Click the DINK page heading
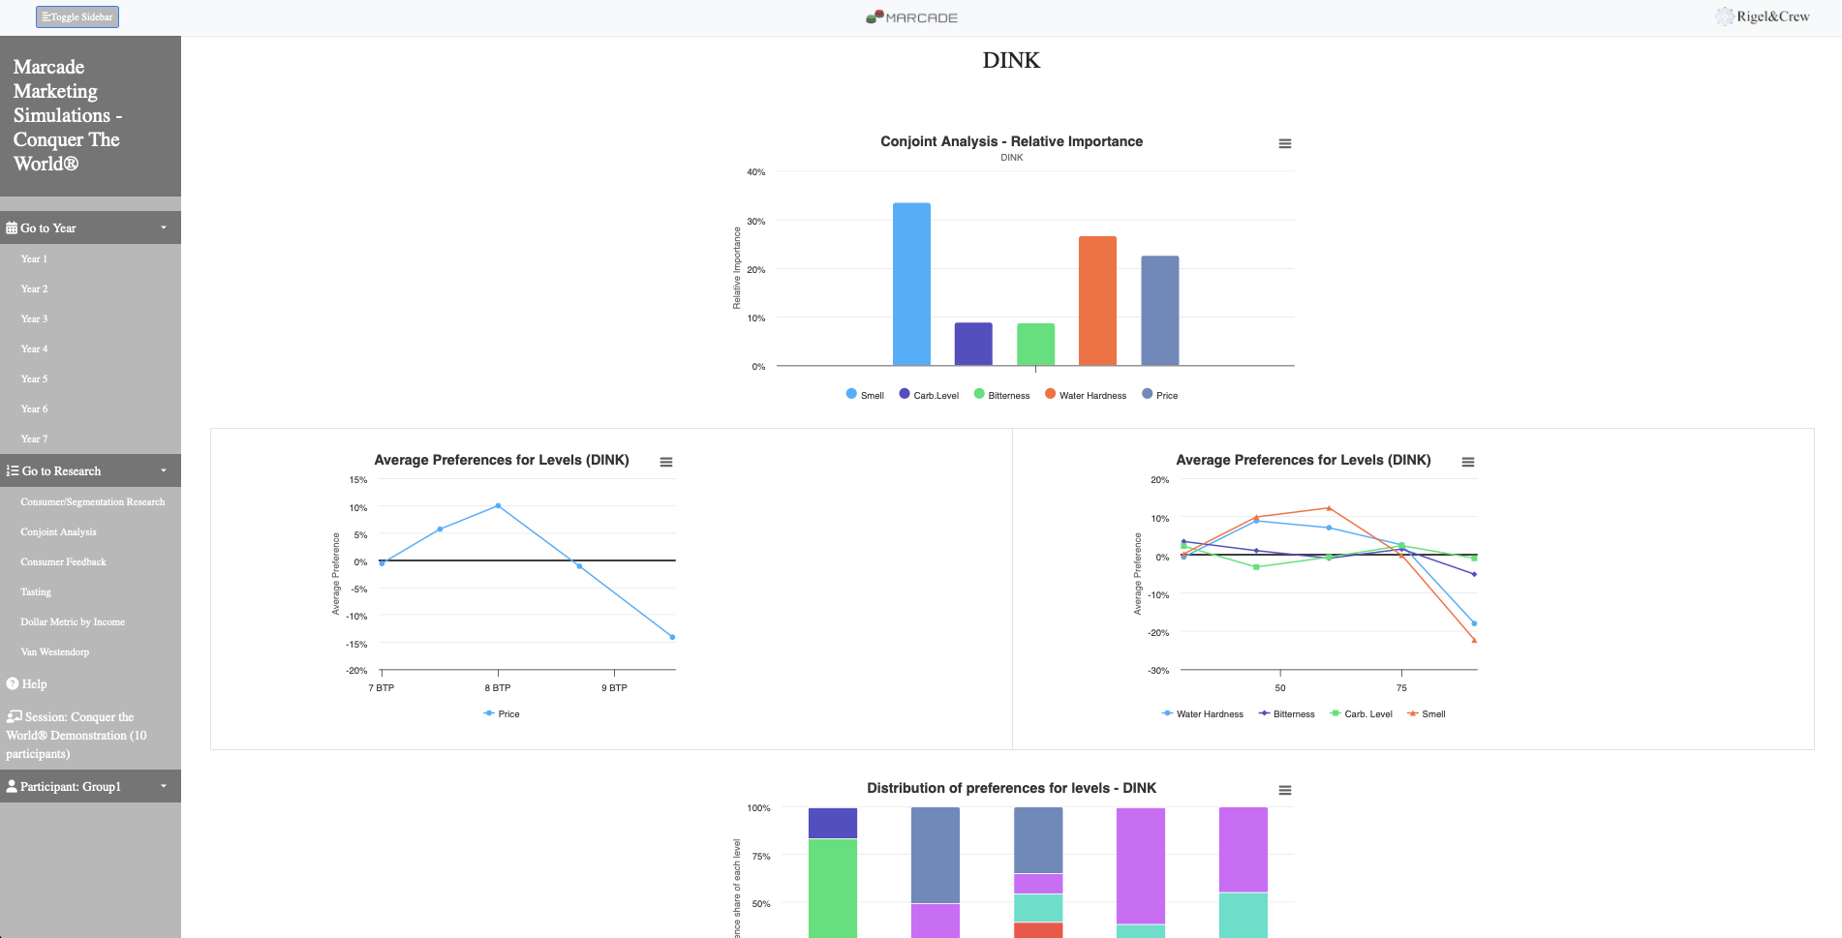The image size is (1842, 938). [x=1011, y=60]
